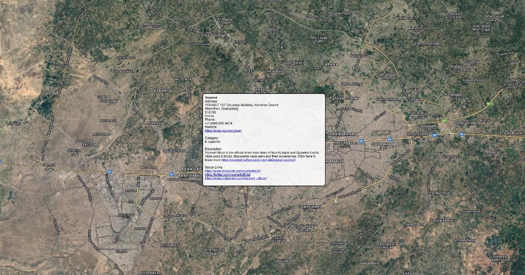This screenshot has width=525, height=275.
Task: Select the Gulbahar neighborhood label
Action: [382, 144]
